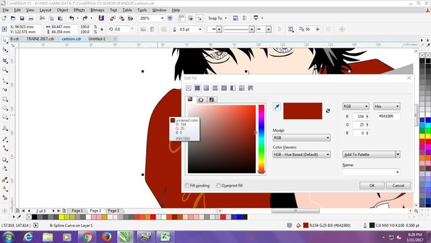This screenshot has width=431, height=243.
Task: Click inside the color saturation picker square
Action: tap(222, 139)
